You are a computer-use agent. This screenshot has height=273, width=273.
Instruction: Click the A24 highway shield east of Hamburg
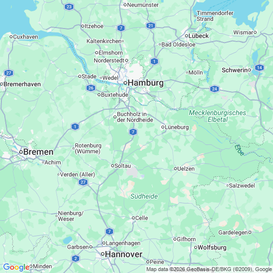tap(215, 89)
